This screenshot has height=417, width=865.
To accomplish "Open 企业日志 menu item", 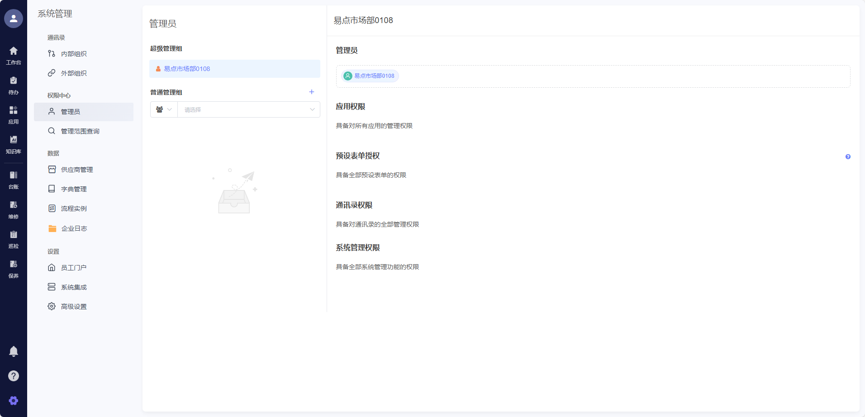I will 74,228.
